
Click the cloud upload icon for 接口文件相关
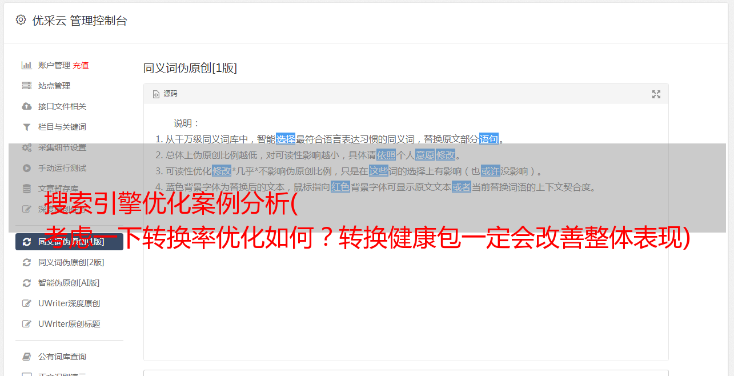[x=27, y=106]
